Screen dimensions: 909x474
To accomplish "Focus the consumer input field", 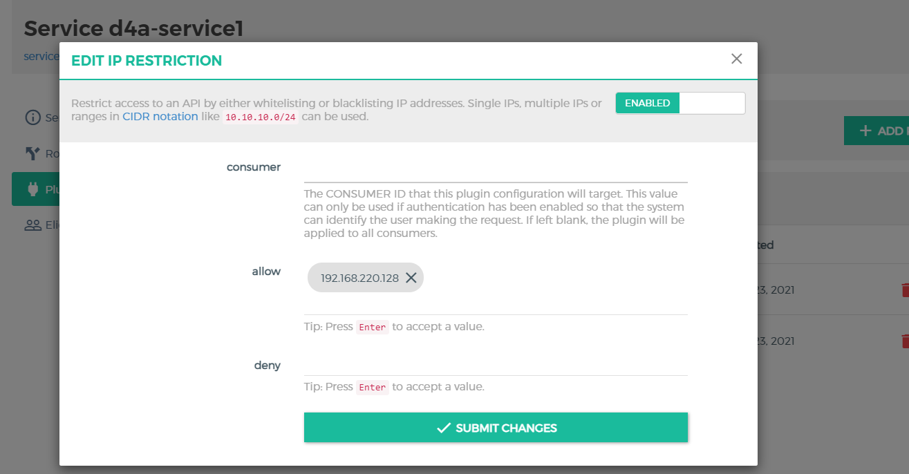I will point(496,169).
